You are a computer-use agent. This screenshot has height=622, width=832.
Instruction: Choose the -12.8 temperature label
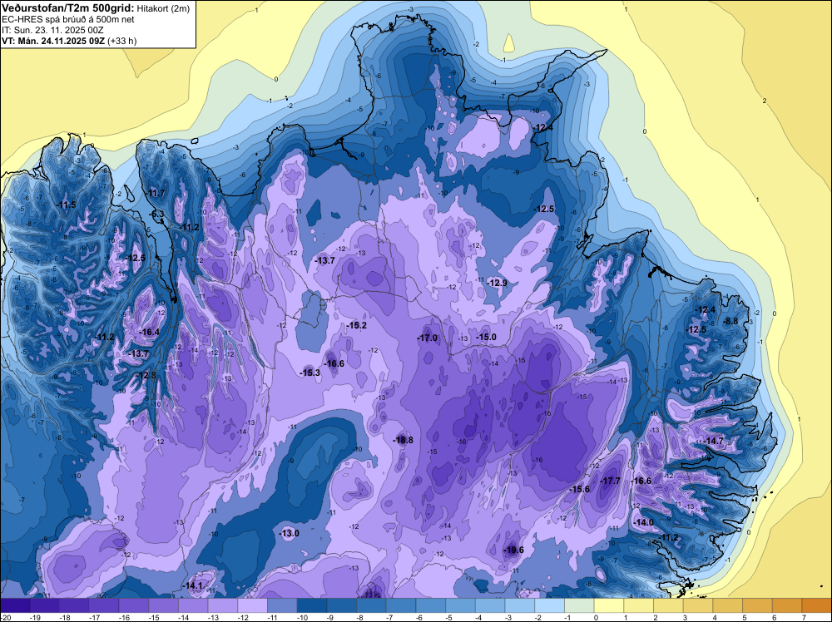(x=146, y=375)
